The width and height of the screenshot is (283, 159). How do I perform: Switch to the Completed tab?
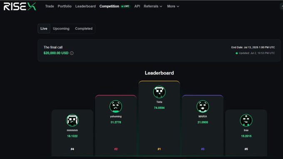click(84, 29)
